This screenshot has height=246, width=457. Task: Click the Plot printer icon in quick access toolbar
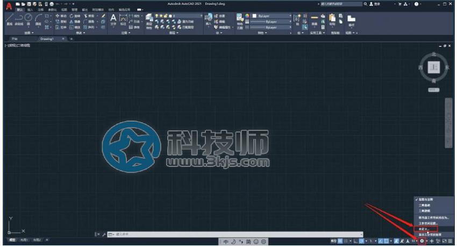click(x=52, y=4)
